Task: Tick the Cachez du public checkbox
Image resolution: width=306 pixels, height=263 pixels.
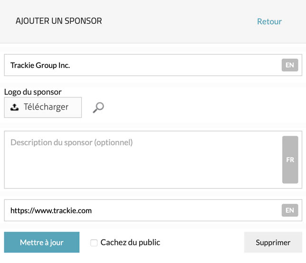Action: coord(94,243)
